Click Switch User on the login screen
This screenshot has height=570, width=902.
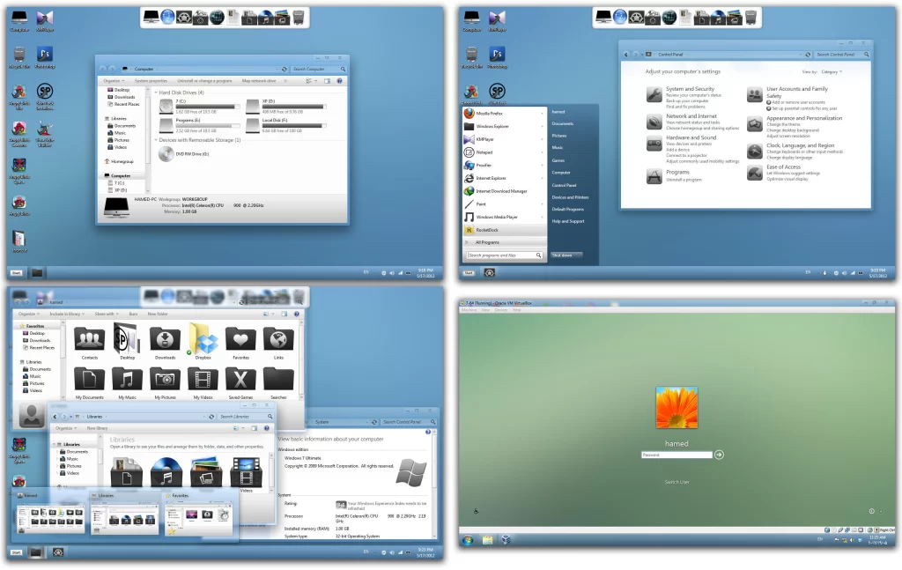(676, 482)
